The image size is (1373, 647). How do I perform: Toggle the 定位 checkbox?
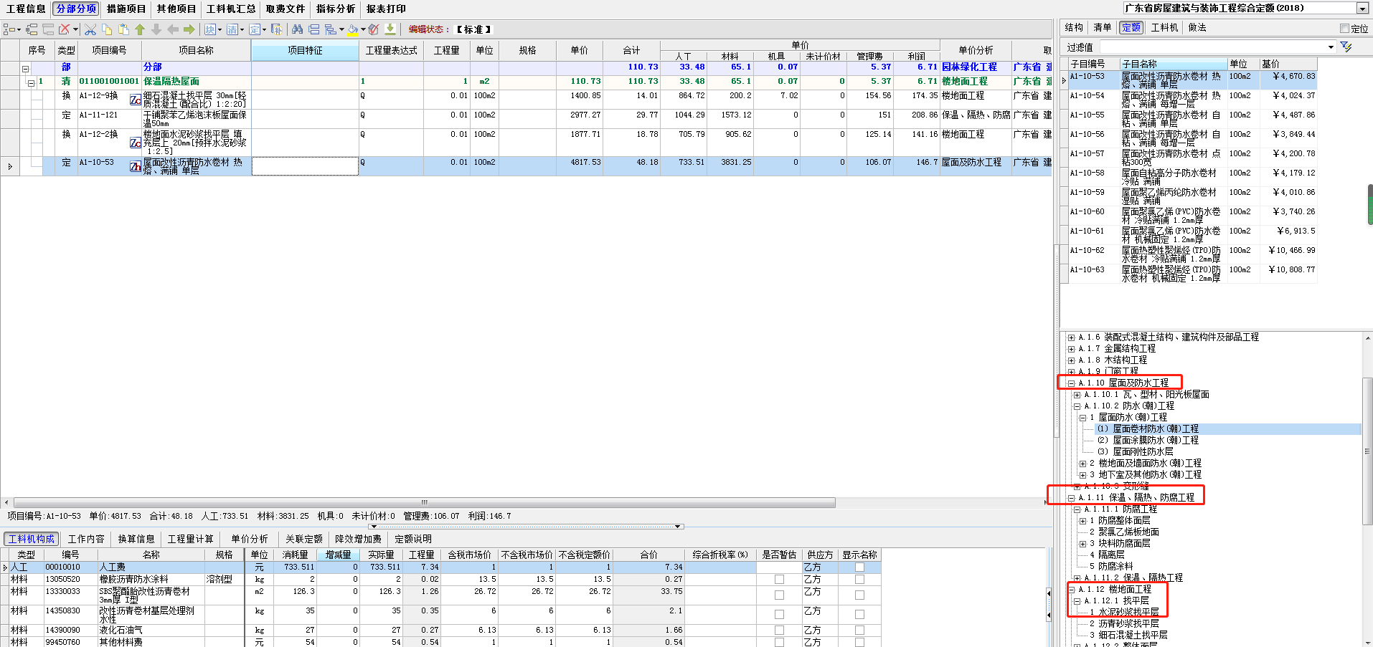tap(1345, 29)
